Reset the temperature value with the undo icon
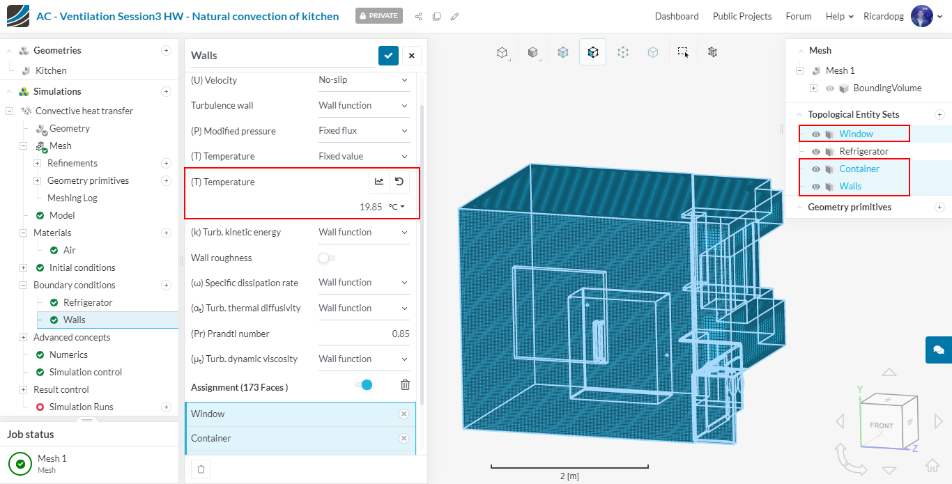Image resolution: width=952 pixels, height=484 pixels. tap(399, 182)
